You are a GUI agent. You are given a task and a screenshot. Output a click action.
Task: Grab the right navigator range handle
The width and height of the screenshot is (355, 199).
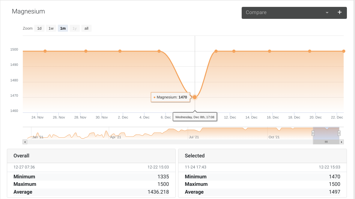(x=339, y=133)
